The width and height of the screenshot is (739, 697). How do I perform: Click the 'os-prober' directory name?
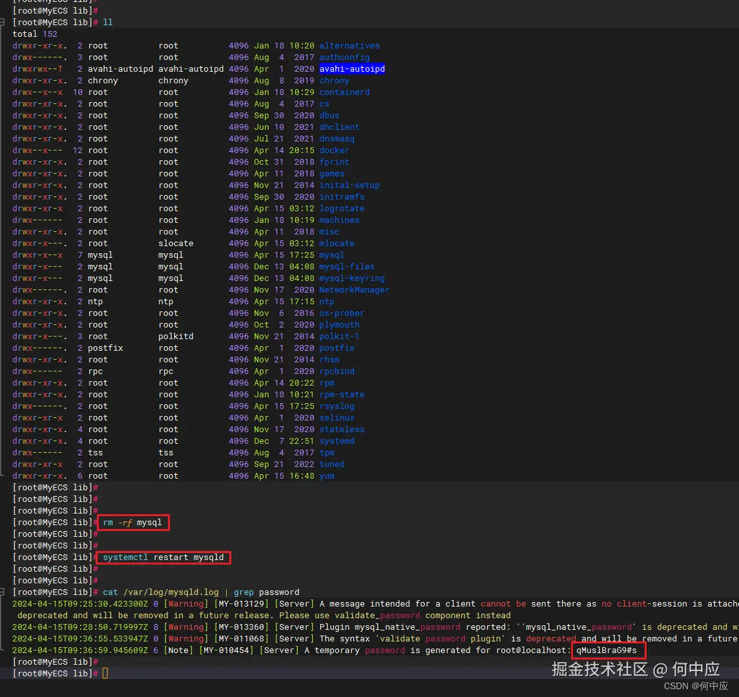pyautogui.click(x=342, y=313)
